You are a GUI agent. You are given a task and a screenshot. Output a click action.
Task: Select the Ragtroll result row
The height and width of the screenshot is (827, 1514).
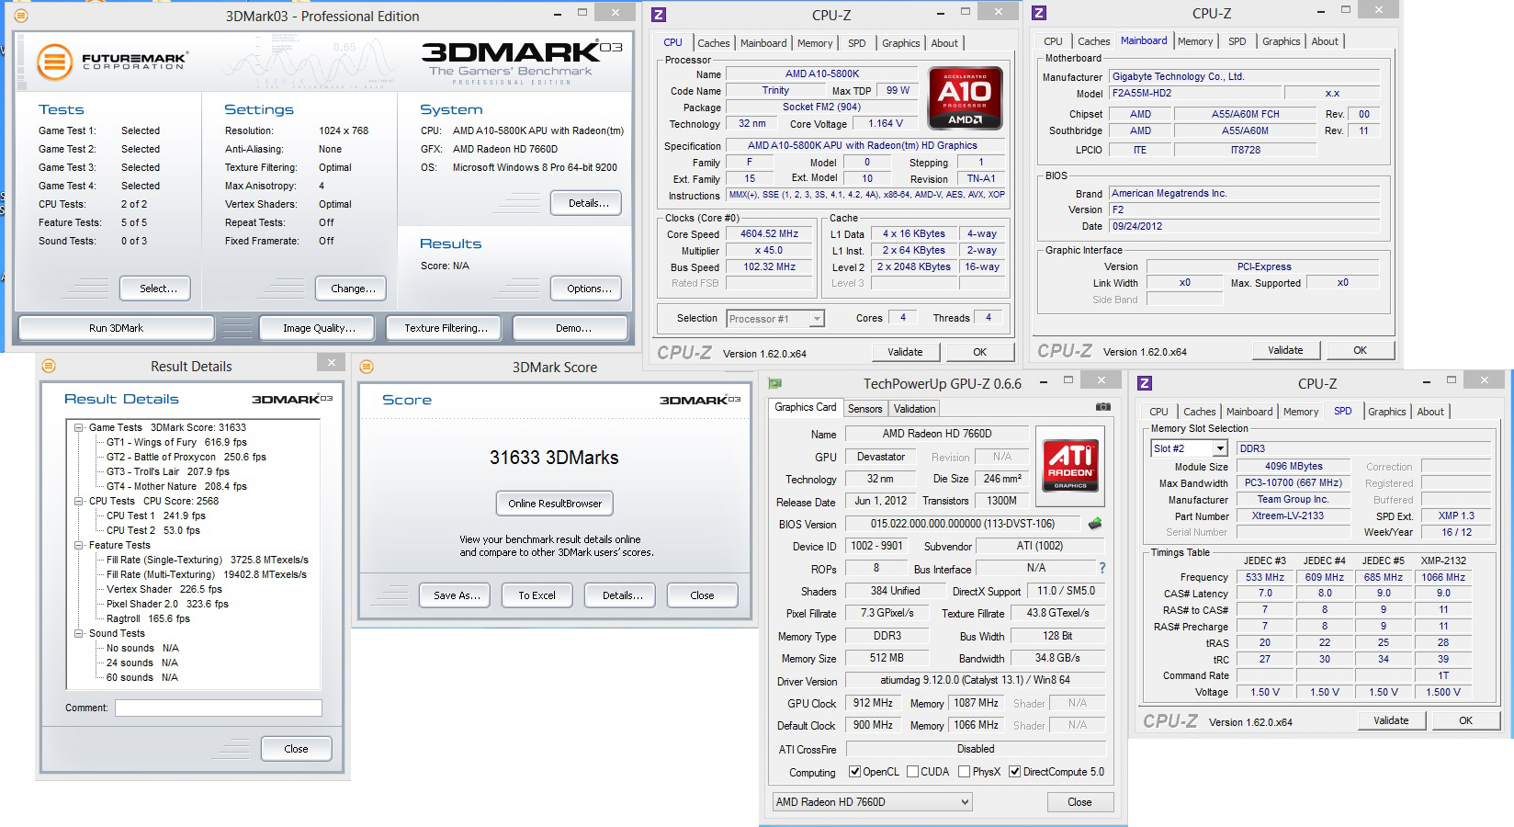(x=148, y=618)
